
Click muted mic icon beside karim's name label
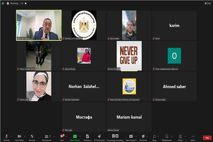[x=154, y=38]
